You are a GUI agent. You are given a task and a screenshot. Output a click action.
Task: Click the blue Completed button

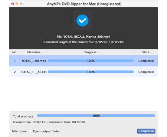tap(146, 131)
